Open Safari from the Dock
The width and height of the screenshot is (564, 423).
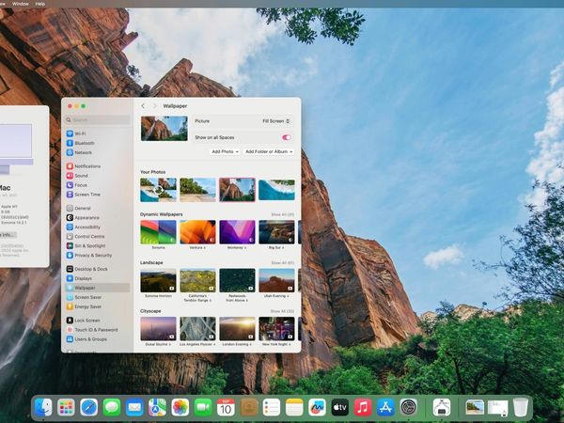89,408
